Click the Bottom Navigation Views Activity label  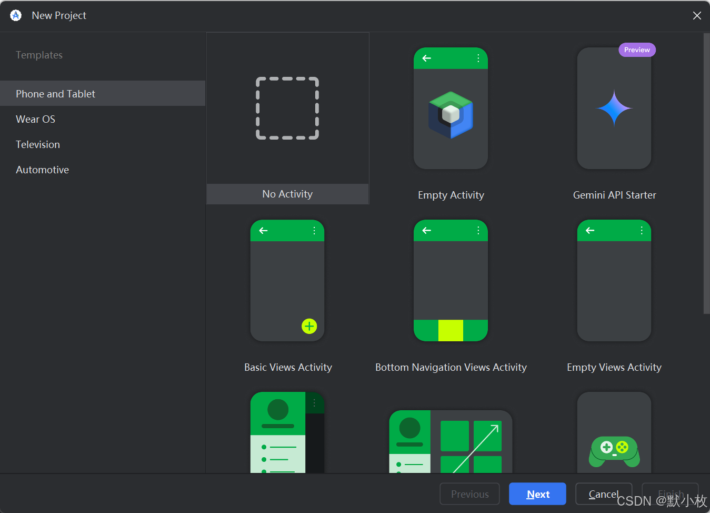tap(451, 367)
